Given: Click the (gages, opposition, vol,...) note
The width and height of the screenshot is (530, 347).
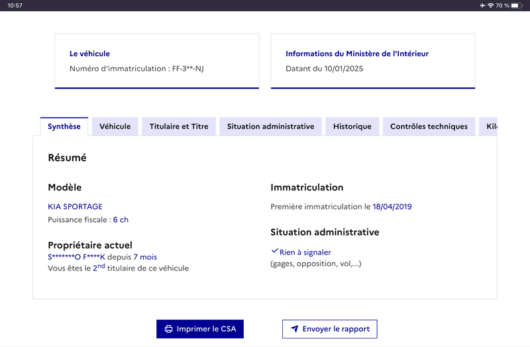Looking at the screenshot, I should tap(316, 264).
